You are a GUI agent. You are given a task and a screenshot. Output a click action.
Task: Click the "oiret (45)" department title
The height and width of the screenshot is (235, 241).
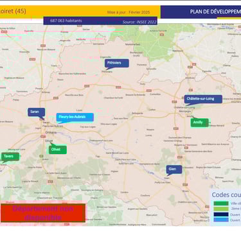pos(13,11)
